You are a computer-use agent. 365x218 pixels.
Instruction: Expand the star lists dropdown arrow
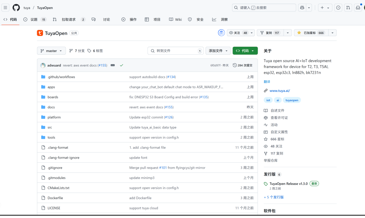[x=332, y=33]
